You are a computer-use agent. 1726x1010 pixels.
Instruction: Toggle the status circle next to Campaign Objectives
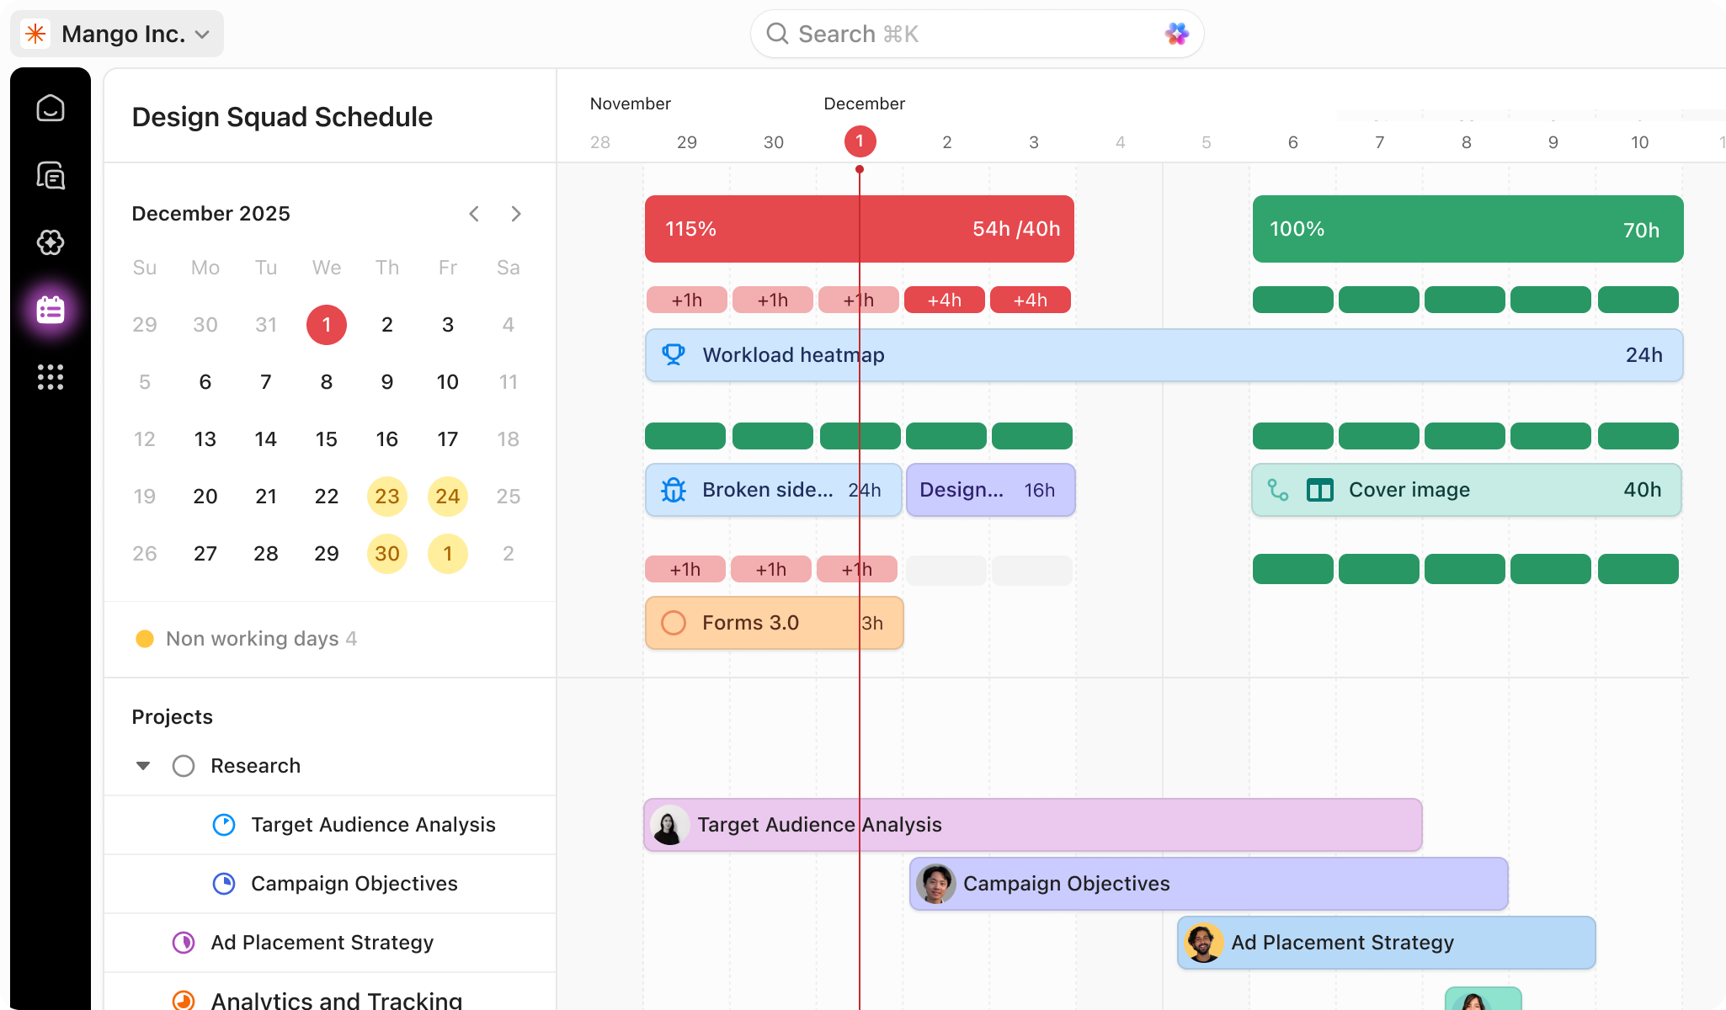point(224,884)
